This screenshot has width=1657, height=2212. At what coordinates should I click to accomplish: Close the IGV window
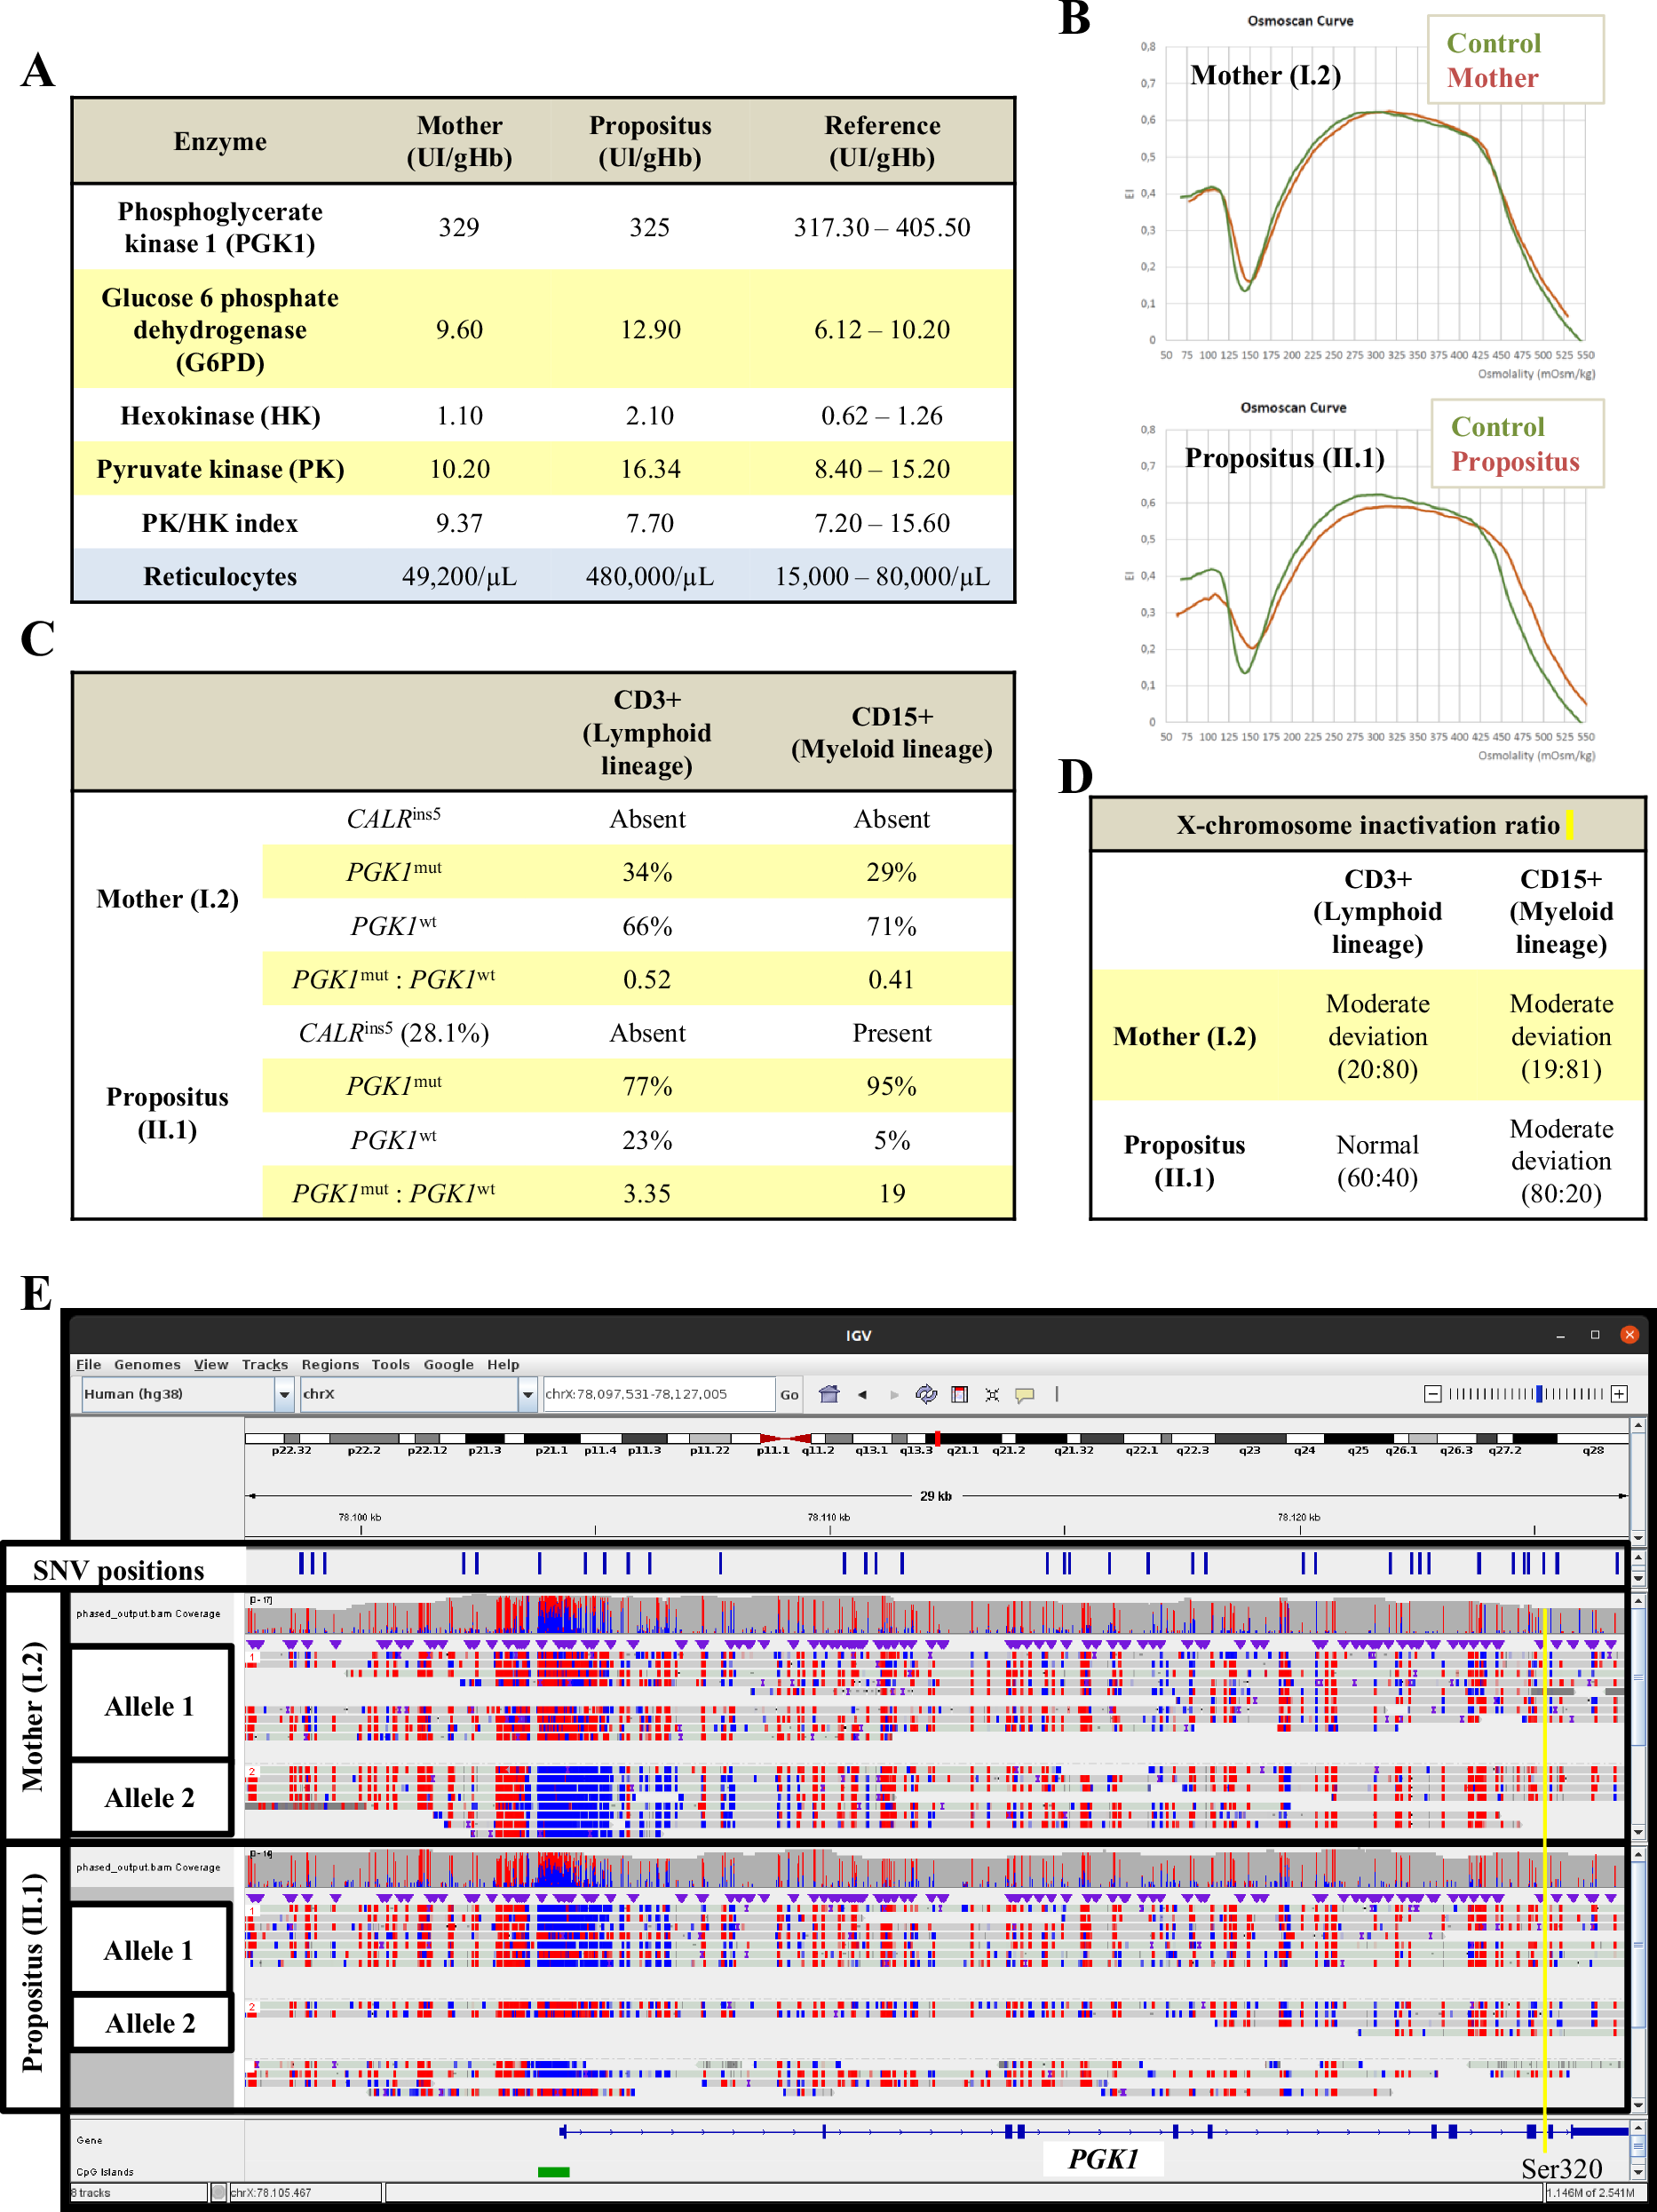pos(1629,1335)
